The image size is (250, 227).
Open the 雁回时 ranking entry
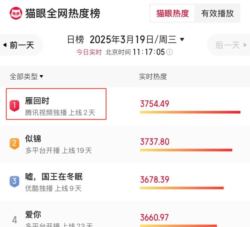tap(56, 104)
